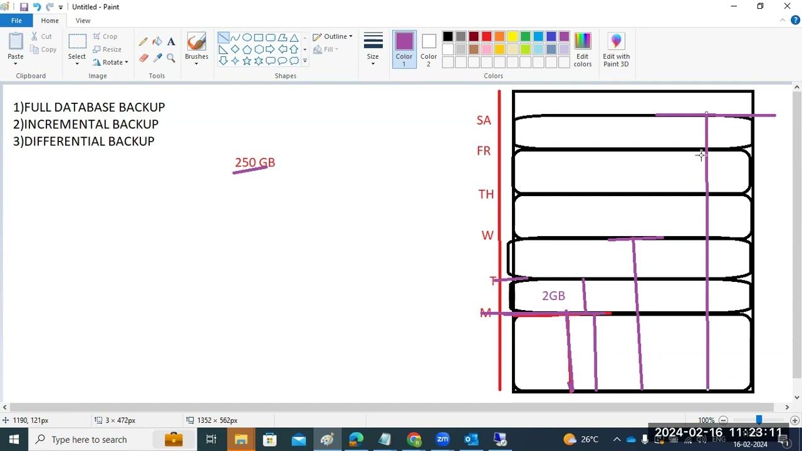The height and width of the screenshot is (451, 802).
Task: Open Google Chrome from taskbar
Action: (x=414, y=439)
